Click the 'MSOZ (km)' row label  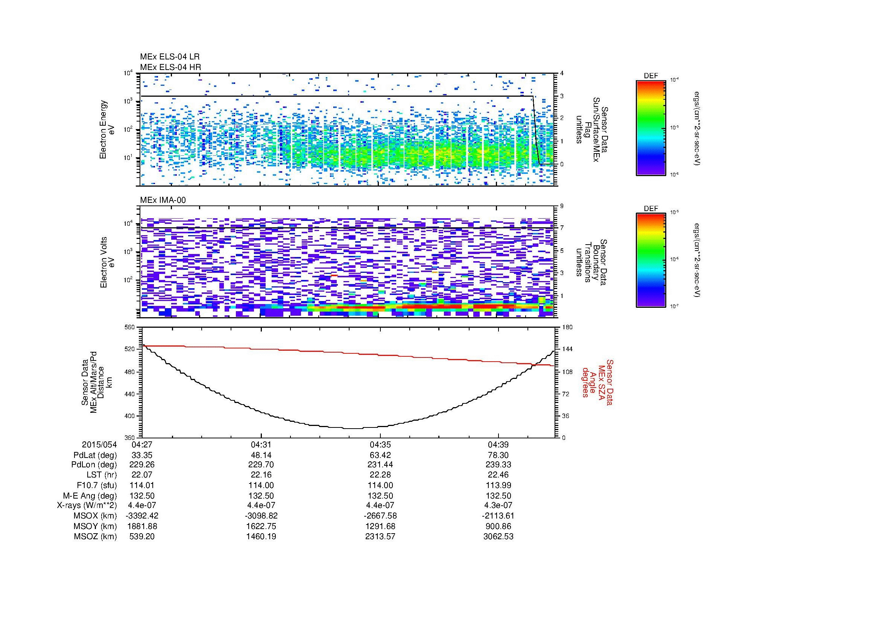[96, 537]
